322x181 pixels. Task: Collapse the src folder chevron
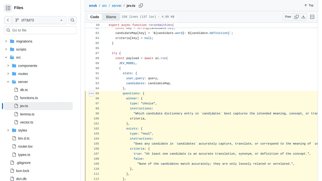[x=6, y=57]
